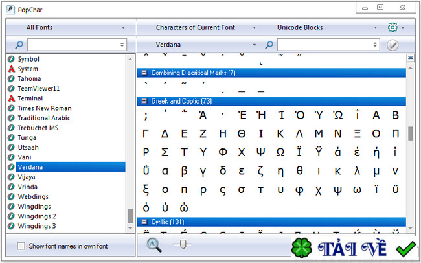The width and height of the screenshot is (421, 263).
Task: Select the capital Theta character
Action: coord(242,133)
